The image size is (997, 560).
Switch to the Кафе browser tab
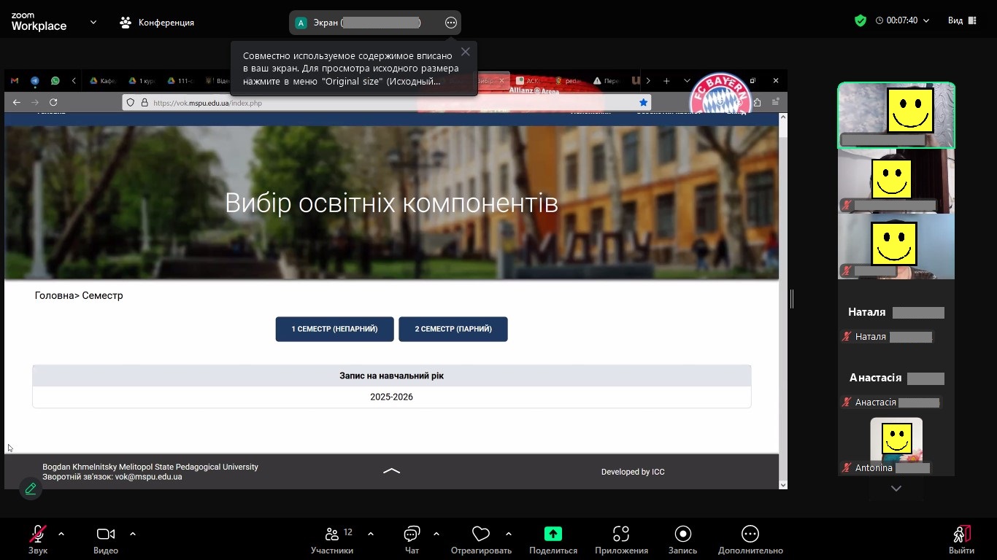coord(103,81)
